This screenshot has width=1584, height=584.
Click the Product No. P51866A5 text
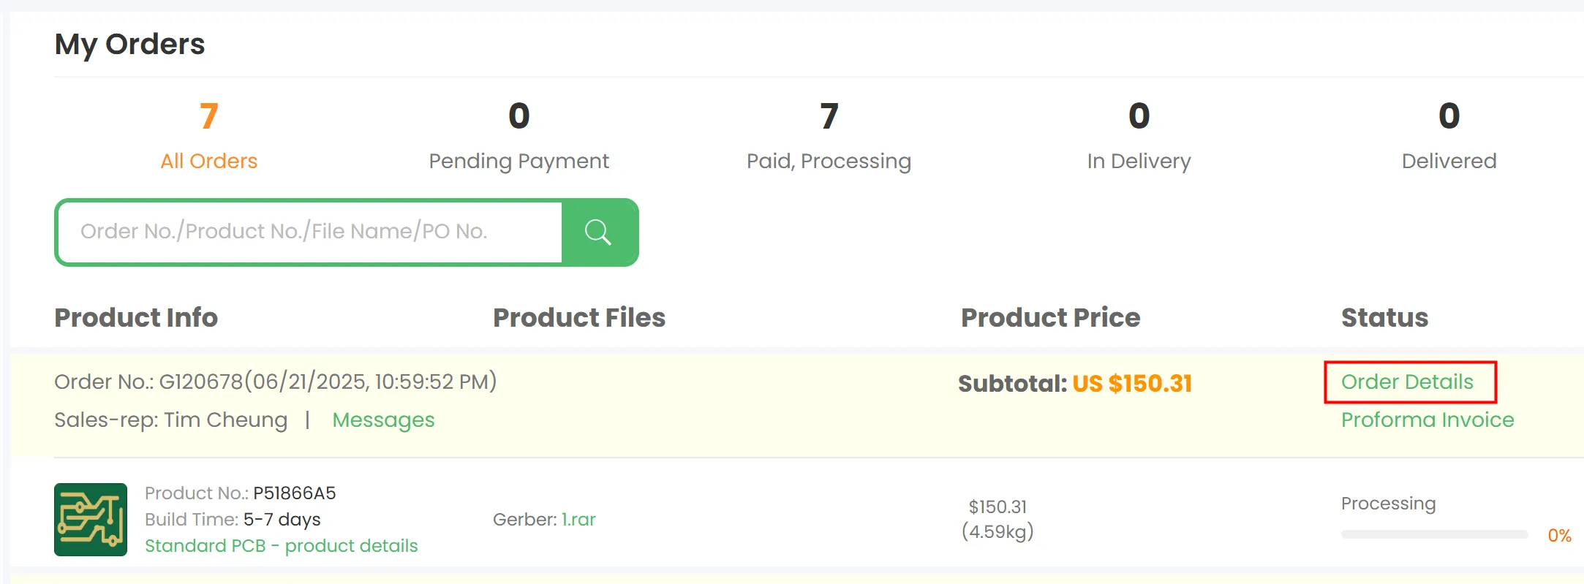[x=294, y=493]
